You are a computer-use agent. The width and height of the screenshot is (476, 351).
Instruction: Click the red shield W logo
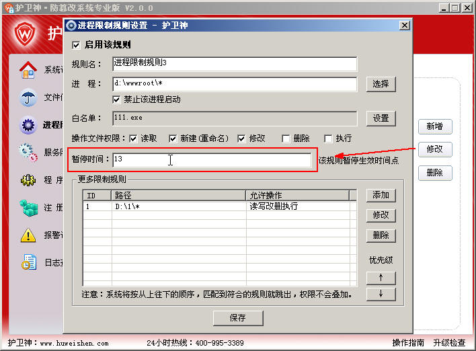25,34
